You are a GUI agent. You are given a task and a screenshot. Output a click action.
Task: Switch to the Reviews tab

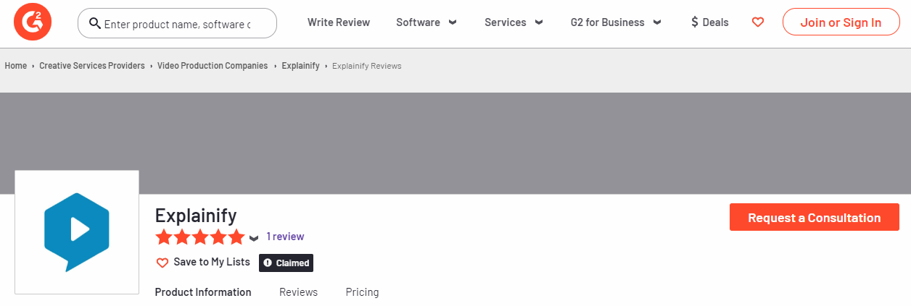298,292
